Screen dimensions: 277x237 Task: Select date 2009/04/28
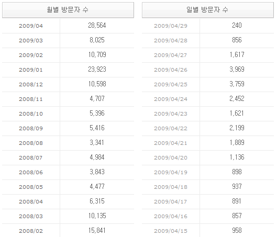(x=171, y=41)
